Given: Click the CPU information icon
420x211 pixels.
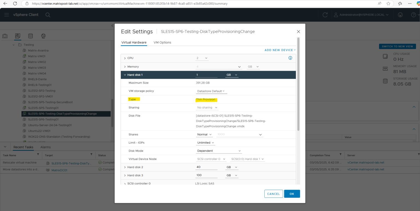Looking at the screenshot, I should tap(290, 58).
